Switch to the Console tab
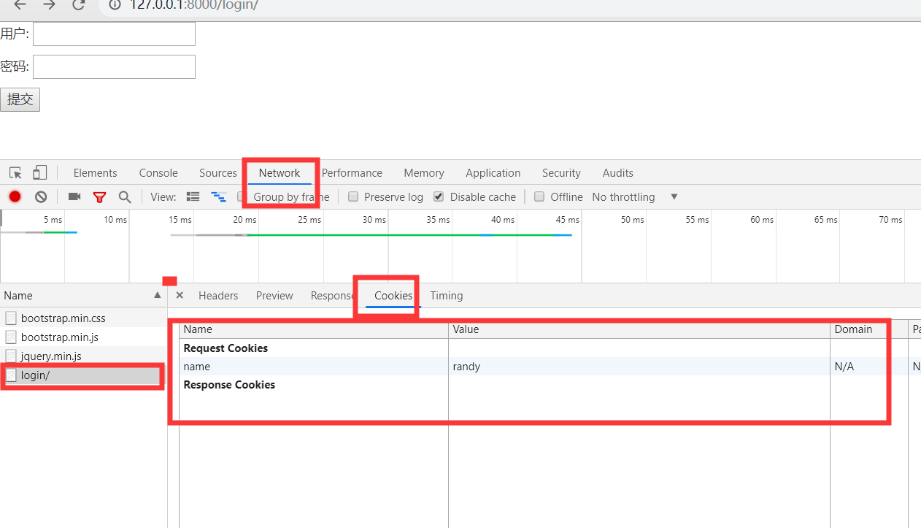Image resolution: width=921 pixels, height=528 pixels. click(x=158, y=173)
